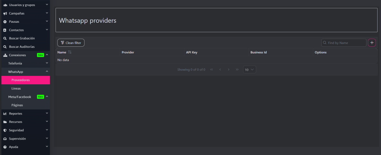Click the No data table row

(217, 60)
